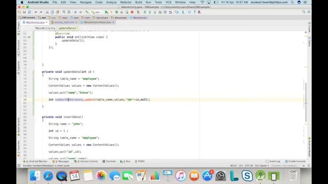This screenshot has height=184, width=328.
Task: Open System Preferences from the dock
Action: (x=220, y=176)
